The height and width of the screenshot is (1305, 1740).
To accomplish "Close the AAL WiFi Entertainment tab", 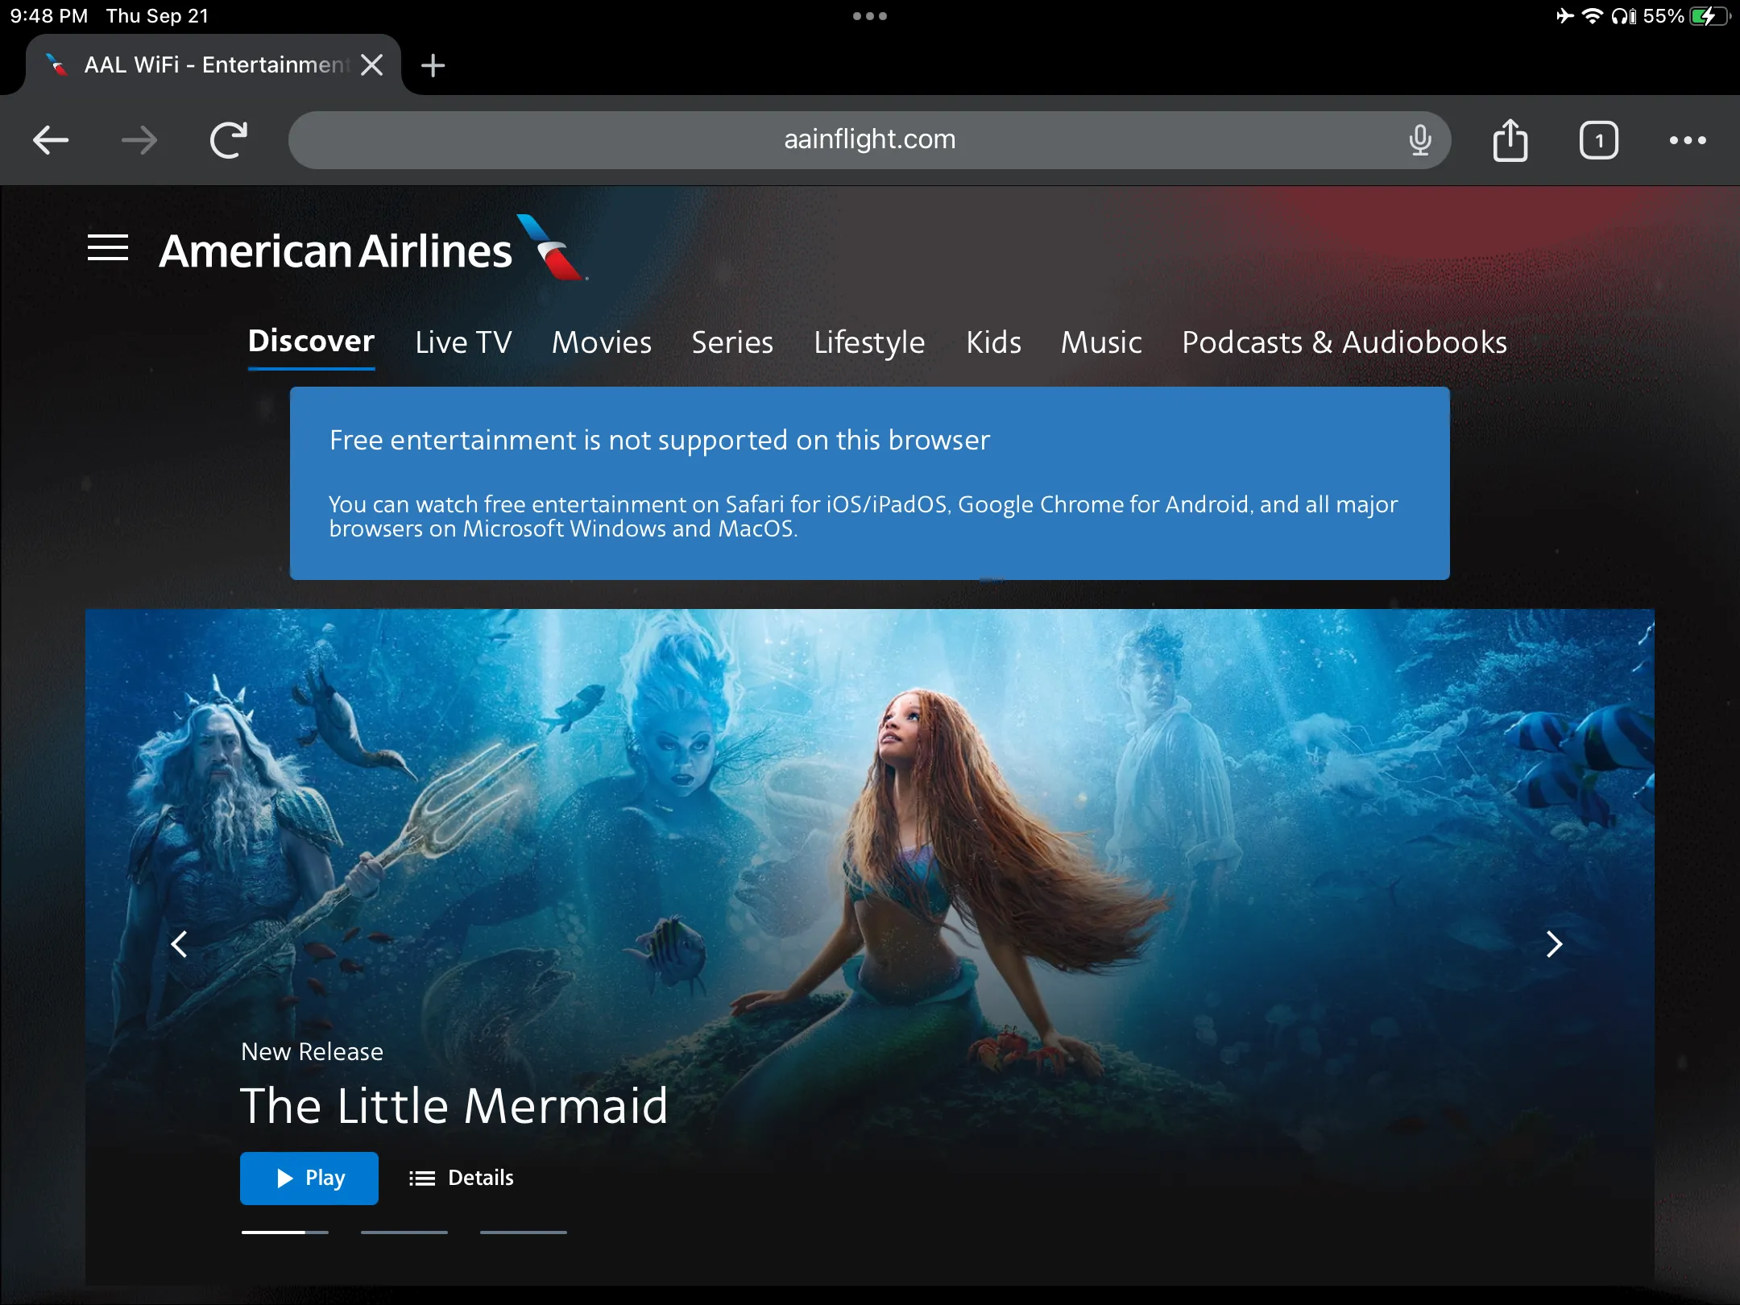I will click(x=371, y=64).
